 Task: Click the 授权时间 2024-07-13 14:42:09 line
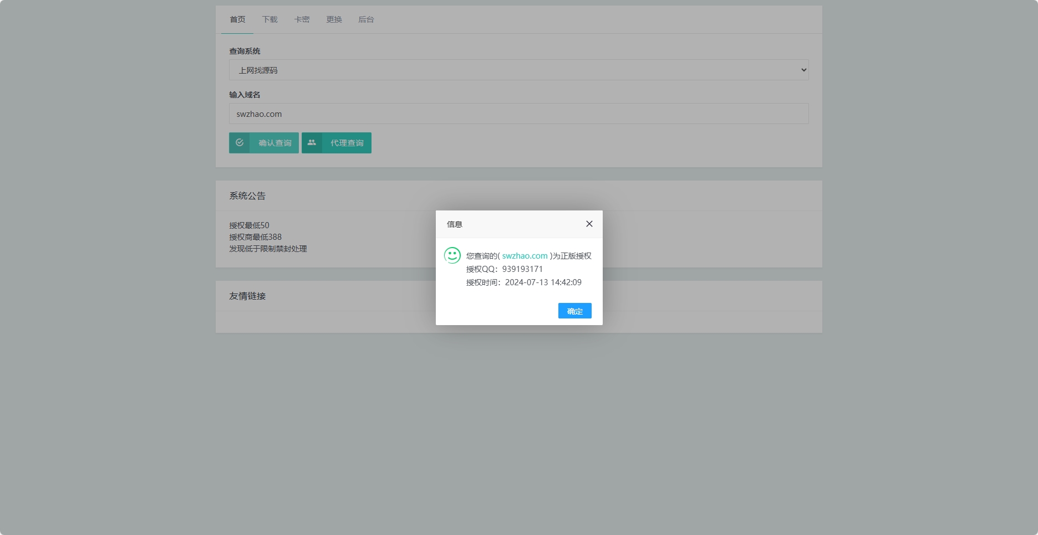point(524,282)
